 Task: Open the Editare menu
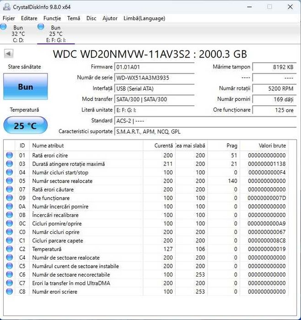pyautogui.click(x=29, y=18)
